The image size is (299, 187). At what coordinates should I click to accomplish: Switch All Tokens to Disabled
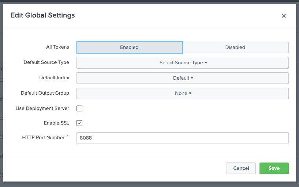point(235,47)
